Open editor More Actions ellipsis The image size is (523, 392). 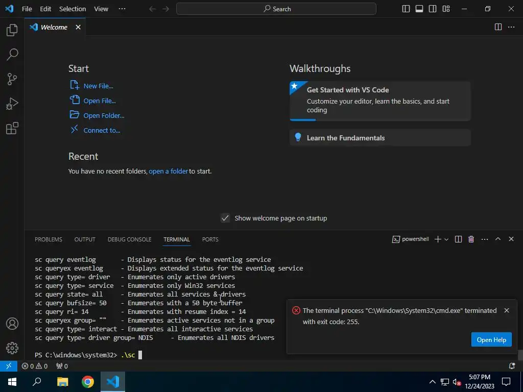tap(511, 27)
